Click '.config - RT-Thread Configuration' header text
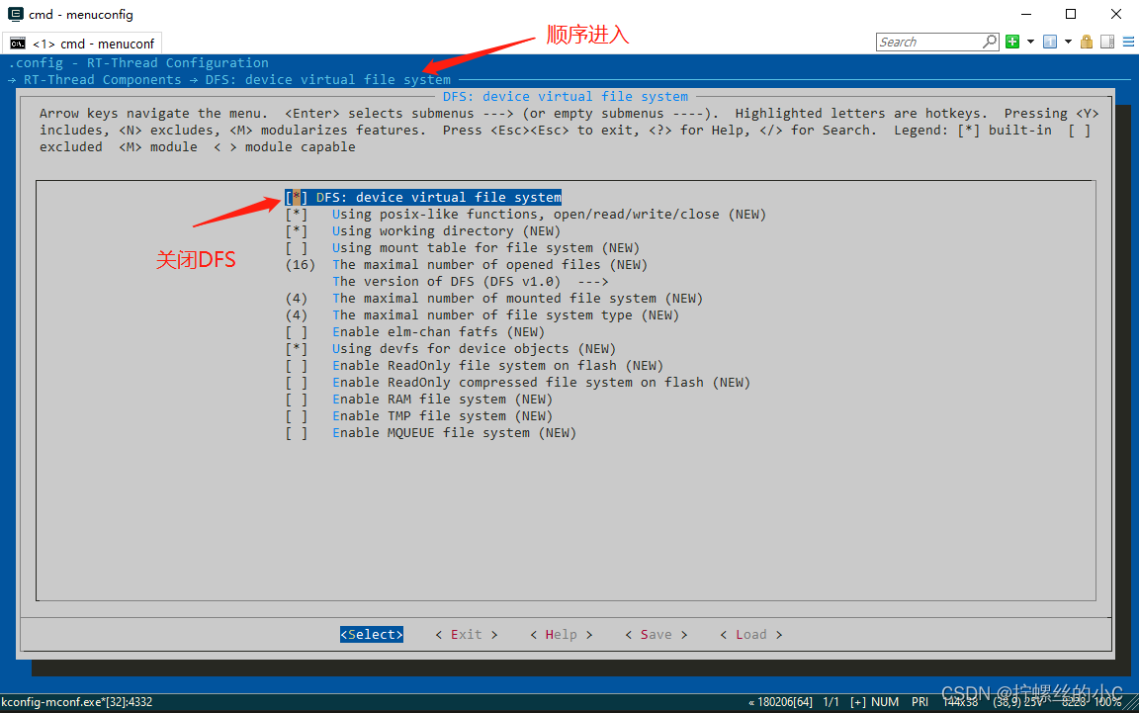This screenshot has width=1139, height=713. coord(138,63)
